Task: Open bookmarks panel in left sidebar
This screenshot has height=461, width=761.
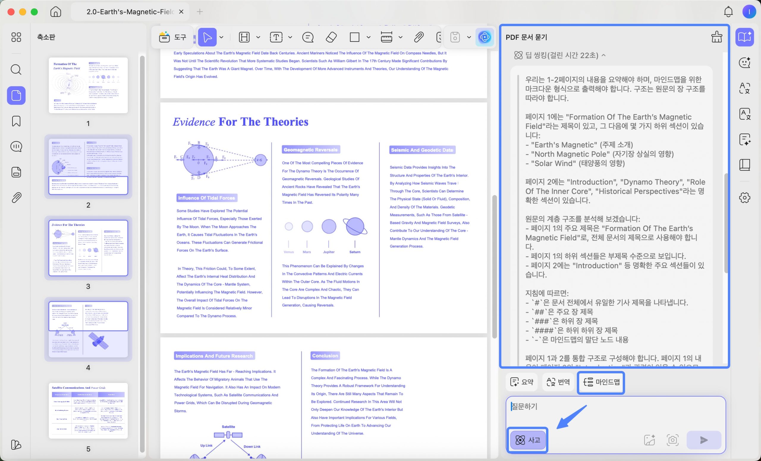Action: click(x=16, y=121)
